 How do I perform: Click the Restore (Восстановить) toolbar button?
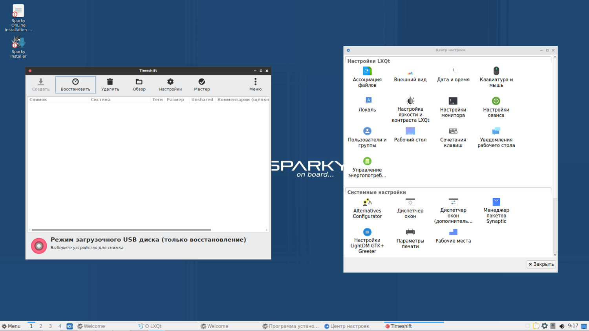coord(75,84)
